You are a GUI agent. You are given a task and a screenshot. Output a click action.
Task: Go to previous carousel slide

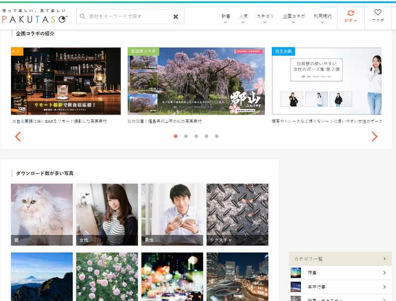point(18,136)
